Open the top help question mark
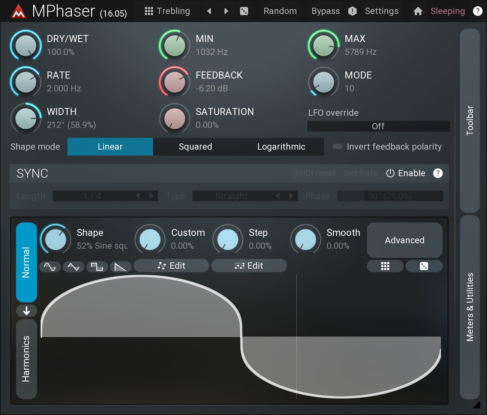Screen dimensions: 487x415 coord(477,11)
